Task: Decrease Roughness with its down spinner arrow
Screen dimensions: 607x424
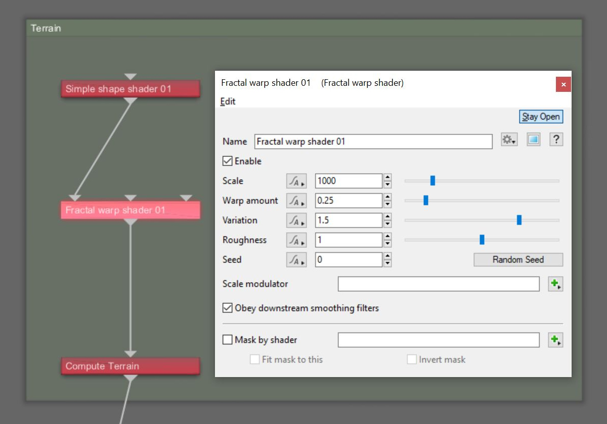Action: tap(387, 244)
